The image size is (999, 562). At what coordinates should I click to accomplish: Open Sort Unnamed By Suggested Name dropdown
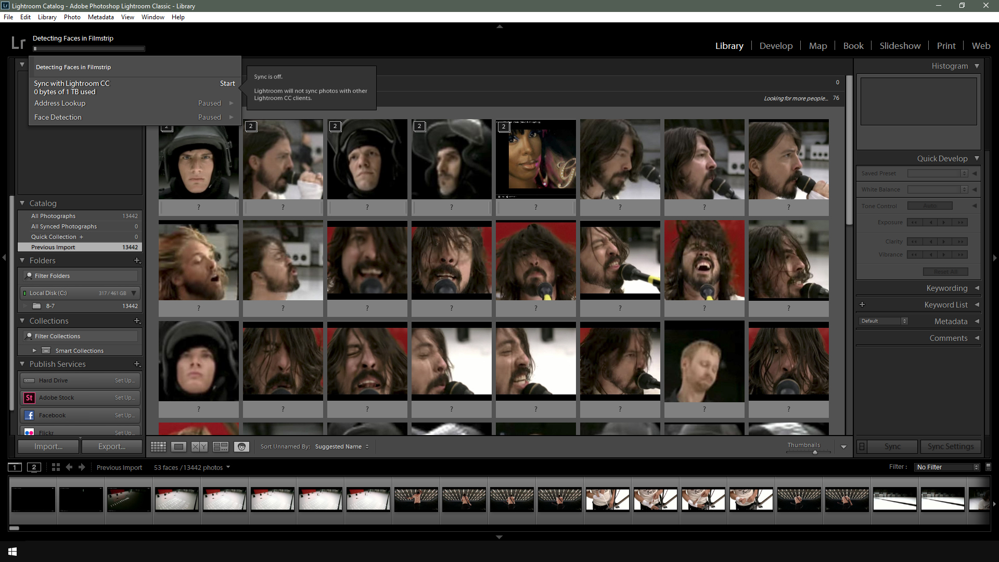[342, 446]
